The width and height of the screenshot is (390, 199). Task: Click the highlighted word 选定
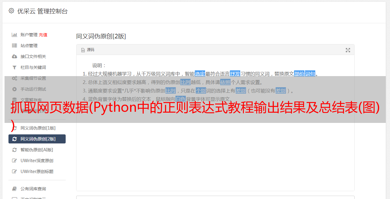200,74
